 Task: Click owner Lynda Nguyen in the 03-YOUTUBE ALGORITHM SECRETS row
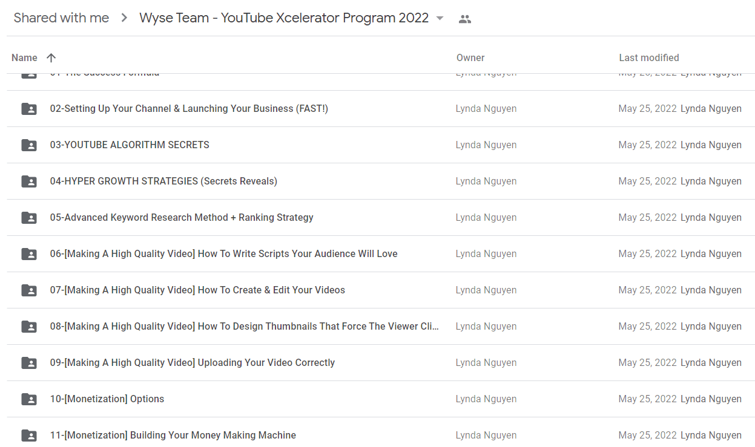click(486, 145)
